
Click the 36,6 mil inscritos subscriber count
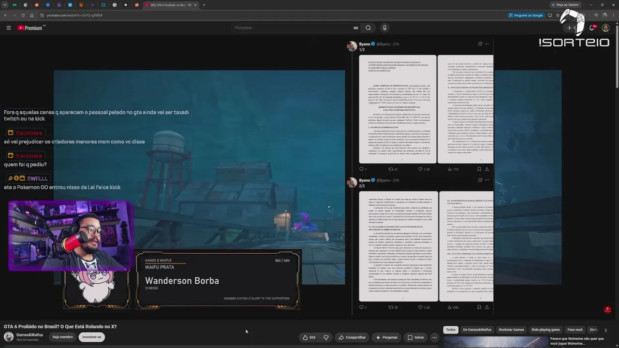(27, 340)
